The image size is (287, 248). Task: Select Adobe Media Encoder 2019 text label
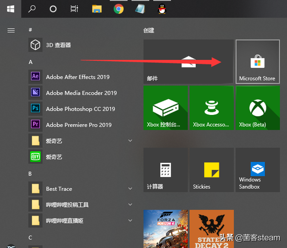click(81, 93)
